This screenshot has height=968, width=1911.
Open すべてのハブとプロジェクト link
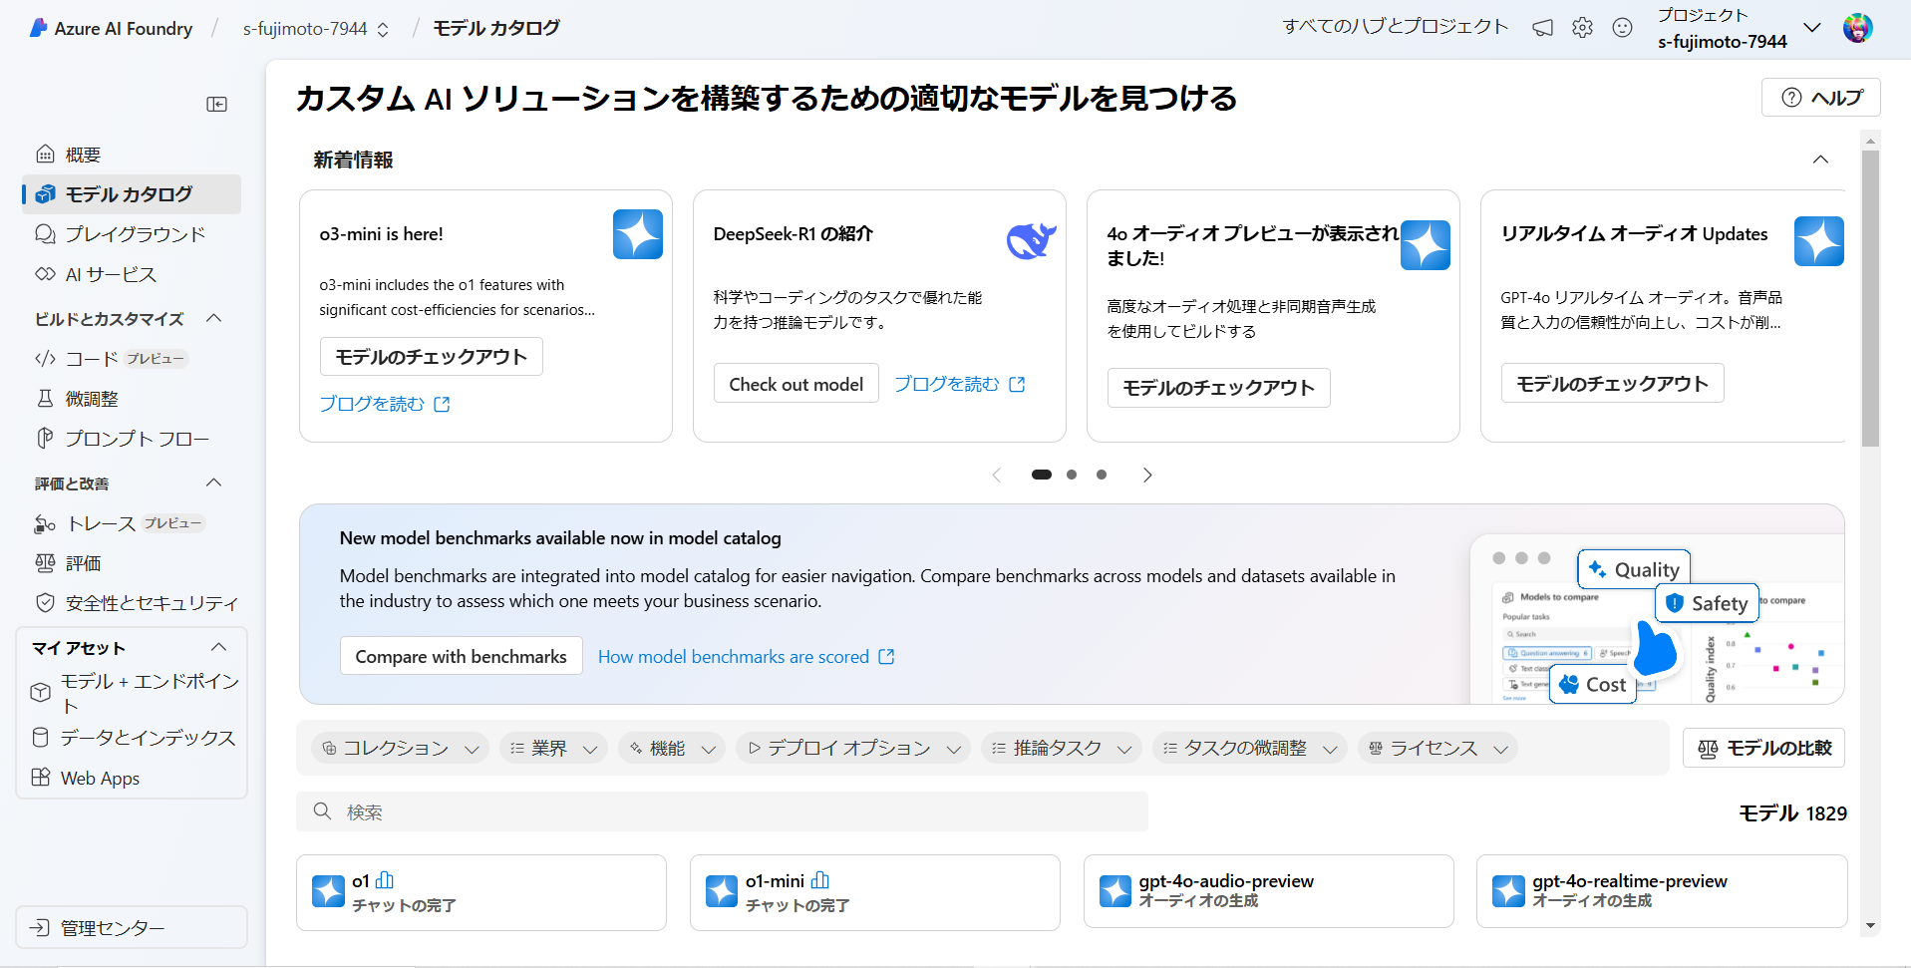[1396, 27]
